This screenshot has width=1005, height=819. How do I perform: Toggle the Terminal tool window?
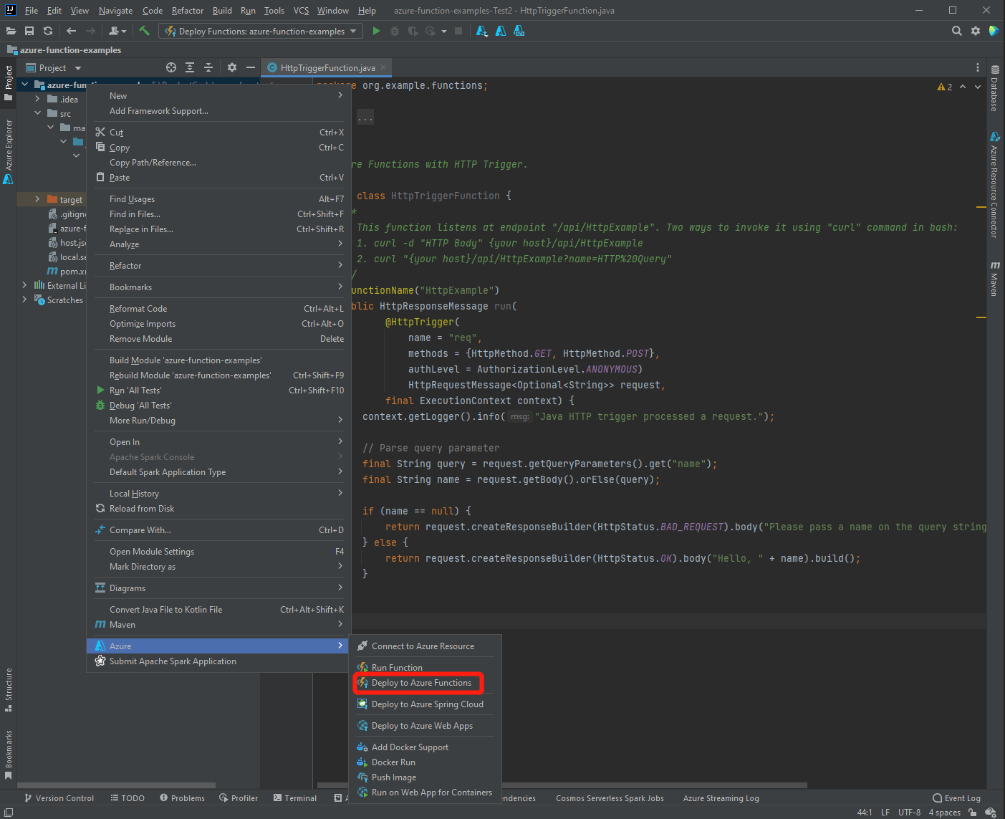coord(295,798)
